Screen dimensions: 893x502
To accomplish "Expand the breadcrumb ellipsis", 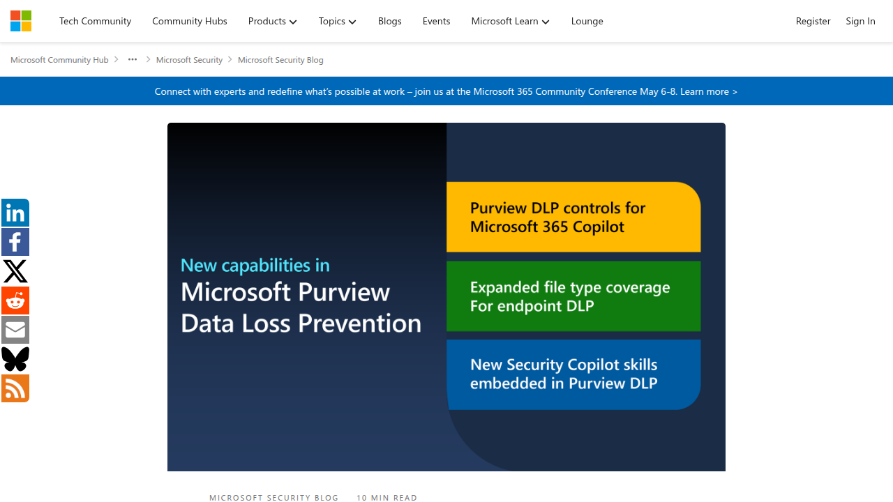I will point(133,60).
